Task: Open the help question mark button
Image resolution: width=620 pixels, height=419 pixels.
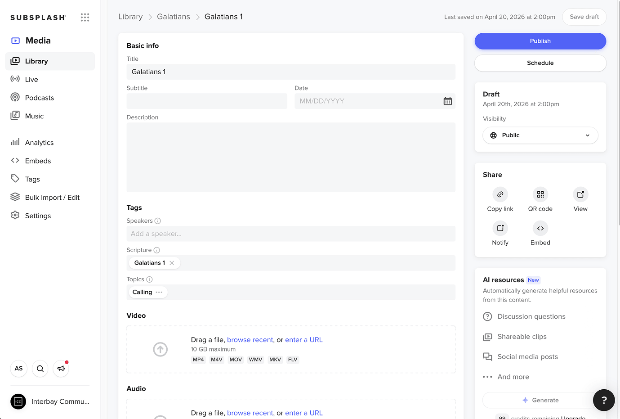Action: [604, 400]
